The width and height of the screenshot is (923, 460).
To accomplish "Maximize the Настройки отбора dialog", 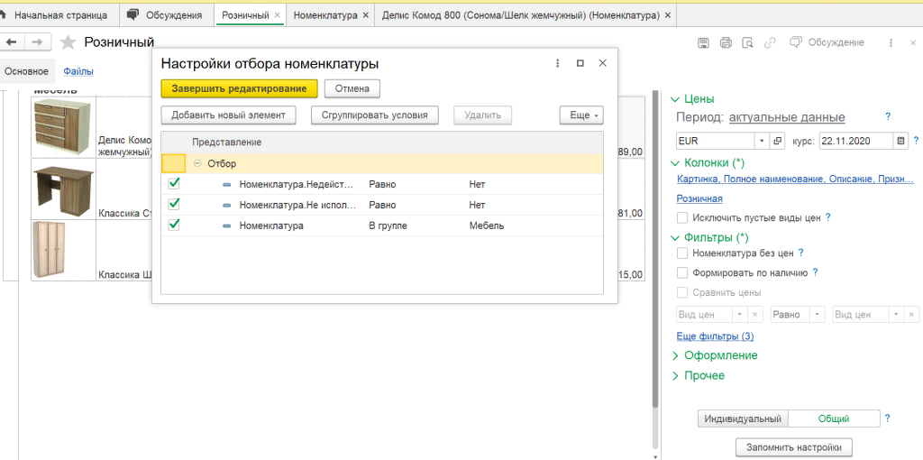I will point(580,64).
